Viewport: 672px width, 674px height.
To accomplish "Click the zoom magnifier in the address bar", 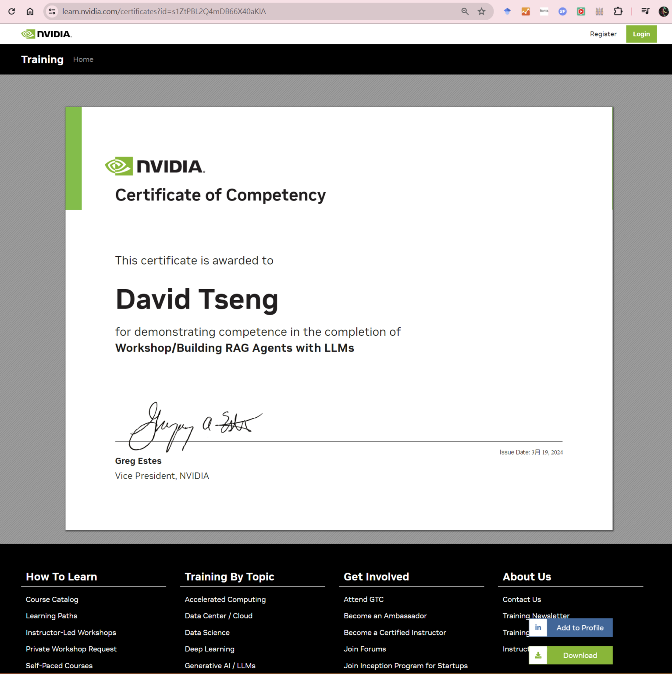I will coord(465,11).
